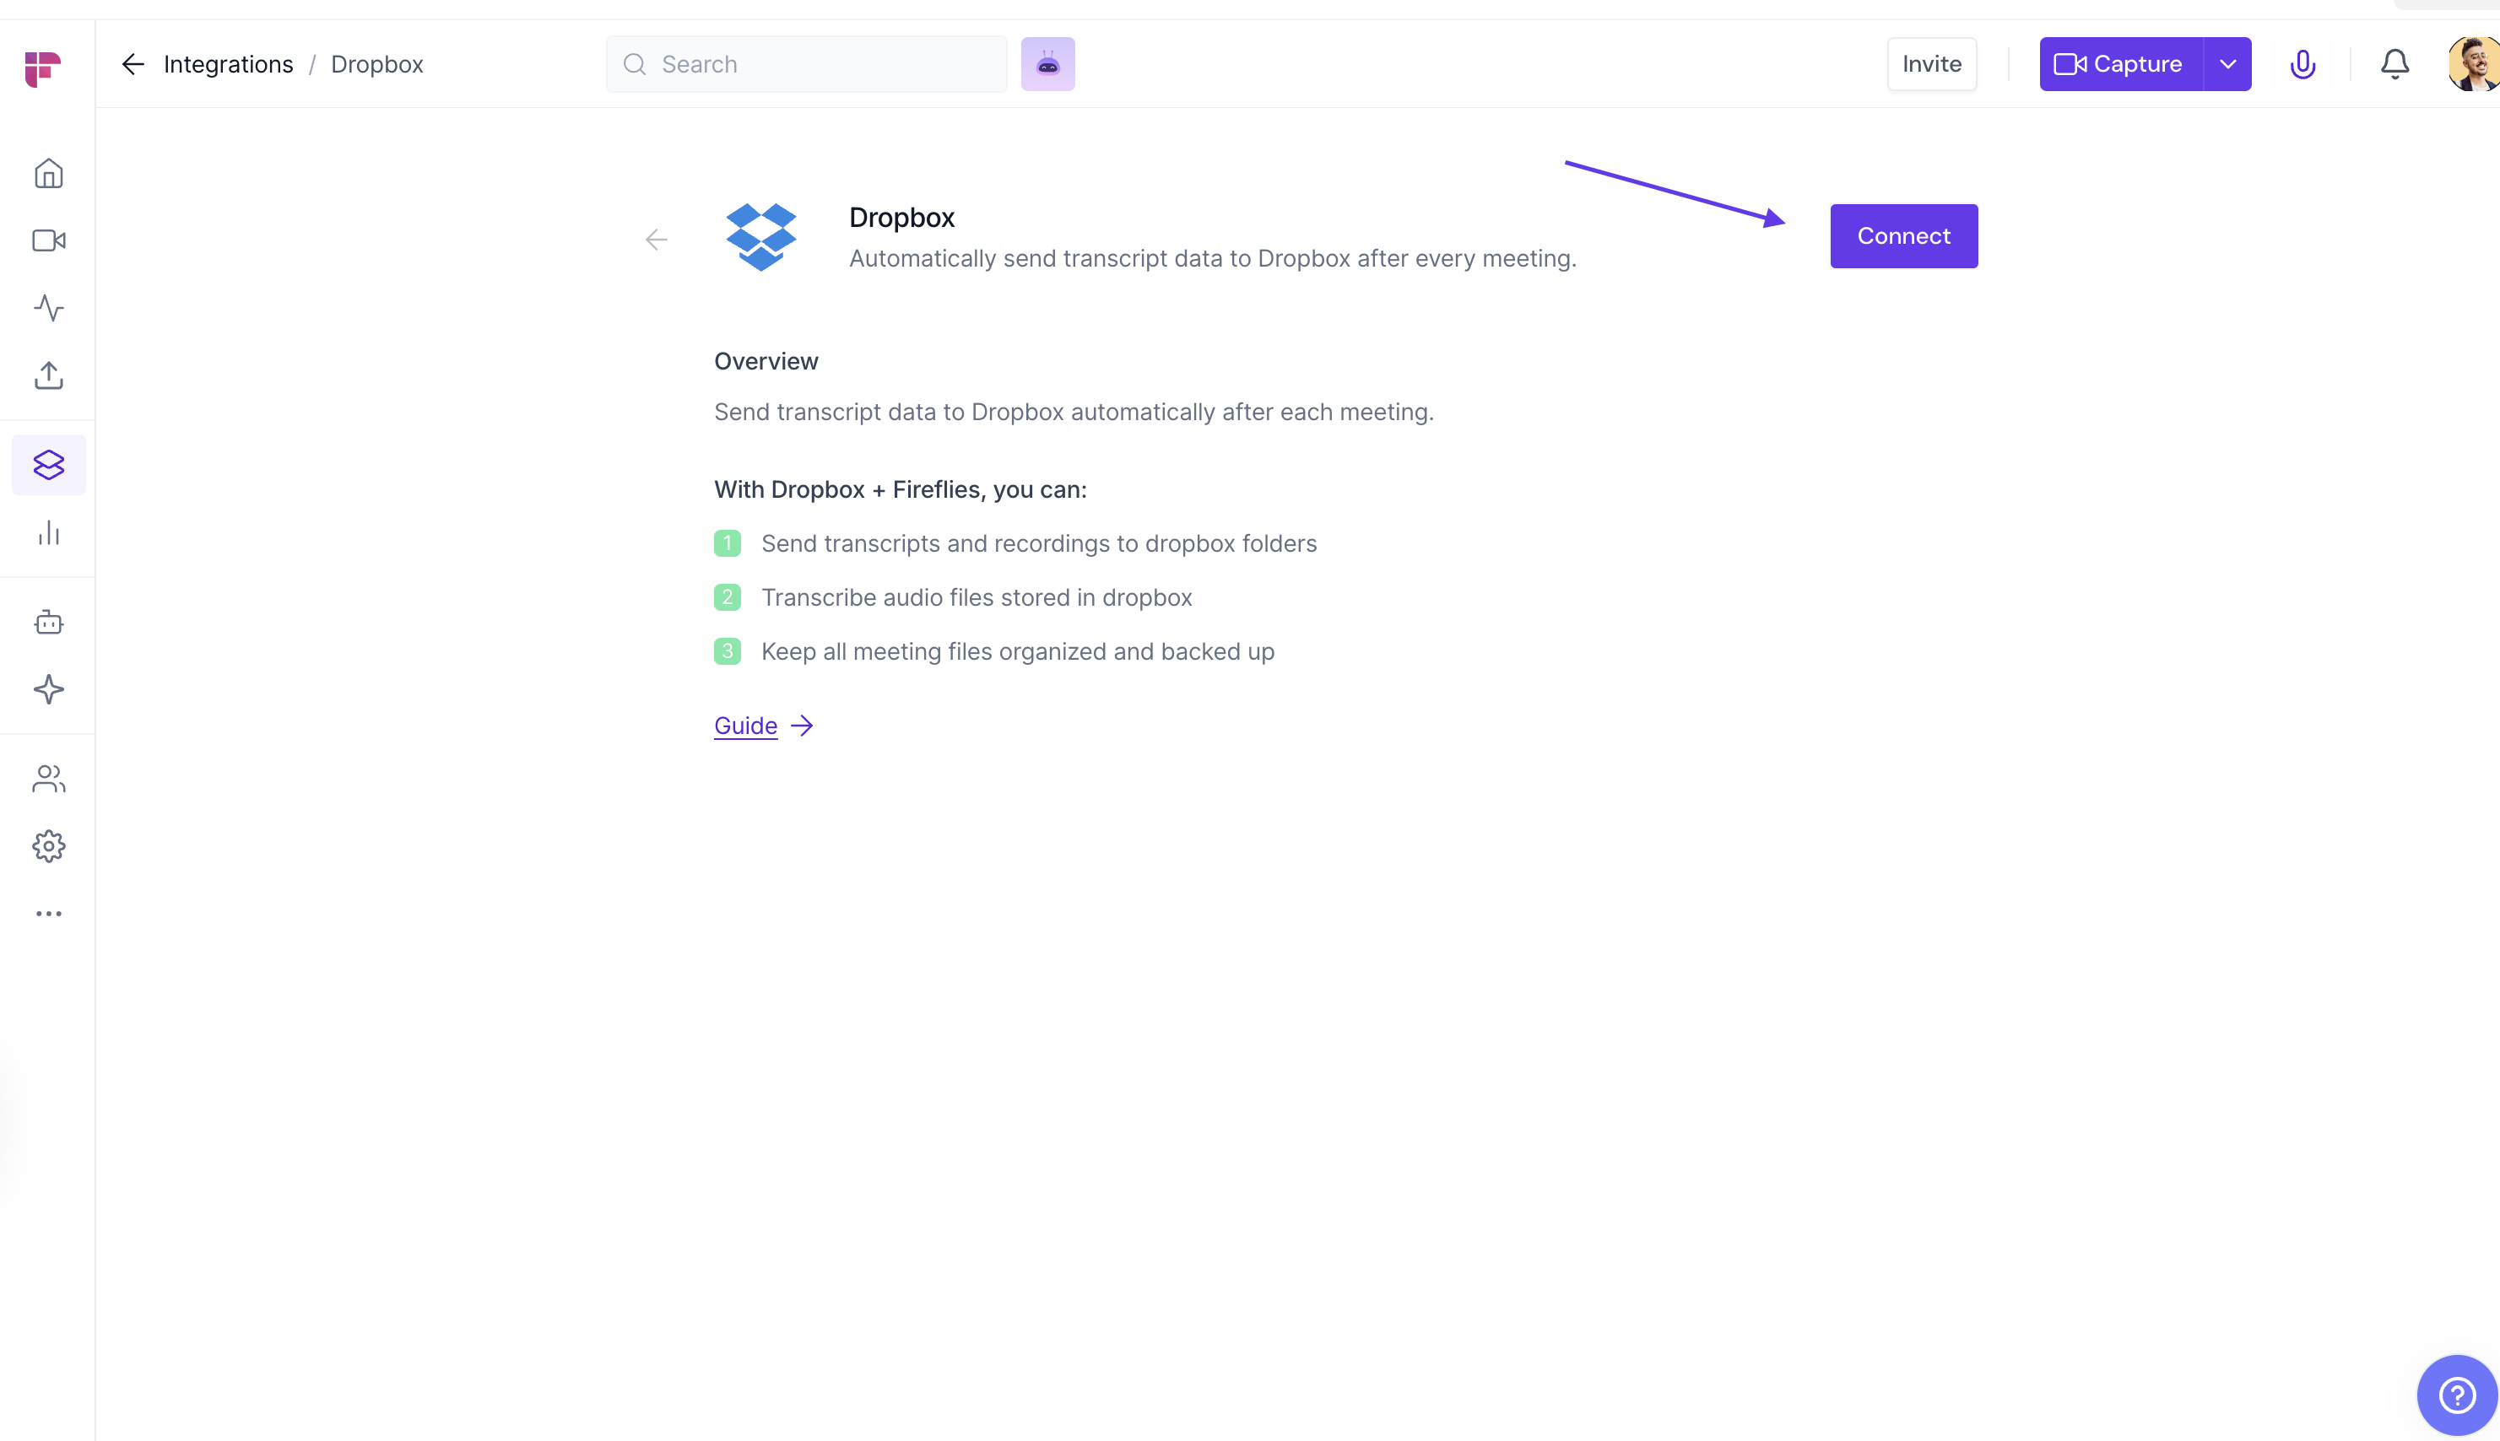Click the microphone record icon
The height and width of the screenshot is (1441, 2500).
pyautogui.click(x=2302, y=64)
